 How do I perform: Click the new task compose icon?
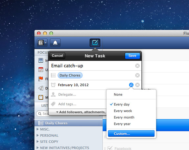95,43
